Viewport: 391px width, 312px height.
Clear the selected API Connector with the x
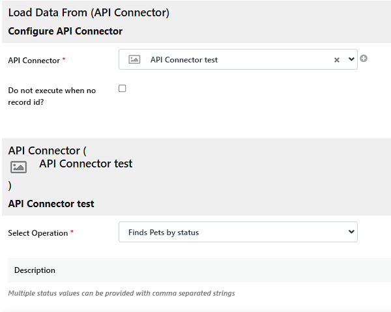point(337,60)
